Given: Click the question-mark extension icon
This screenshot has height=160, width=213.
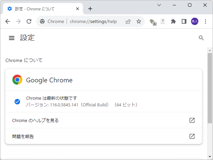Looking at the screenshot, I should click(x=163, y=21).
